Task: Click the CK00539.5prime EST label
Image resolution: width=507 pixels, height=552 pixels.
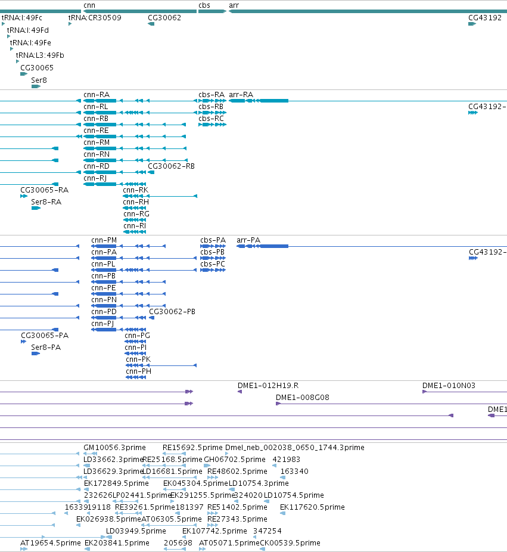Action: tap(290, 543)
